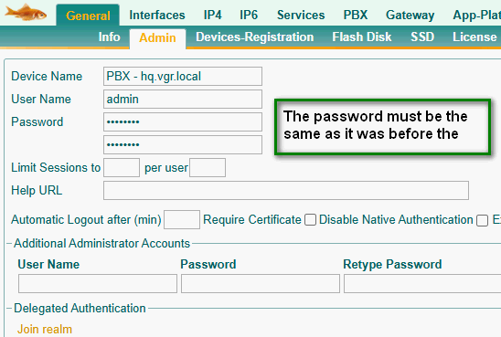
Task: Click the Help URL input field
Action: pos(286,191)
